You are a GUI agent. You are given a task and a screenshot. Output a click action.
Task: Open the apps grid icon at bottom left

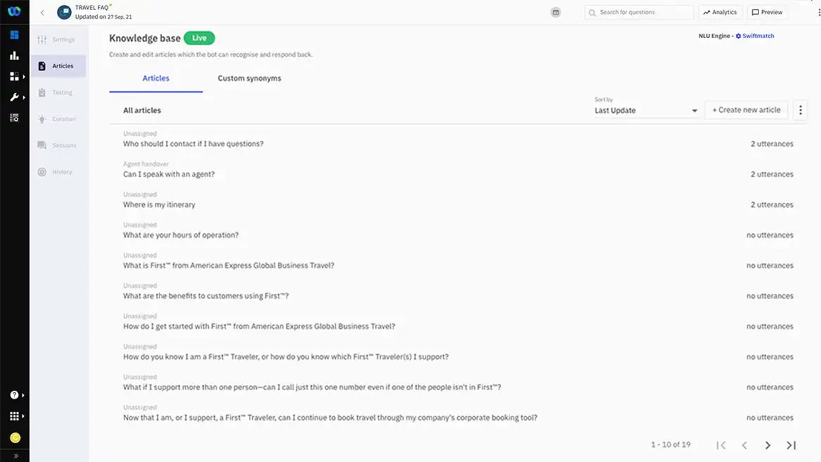(x=14, y=416)
